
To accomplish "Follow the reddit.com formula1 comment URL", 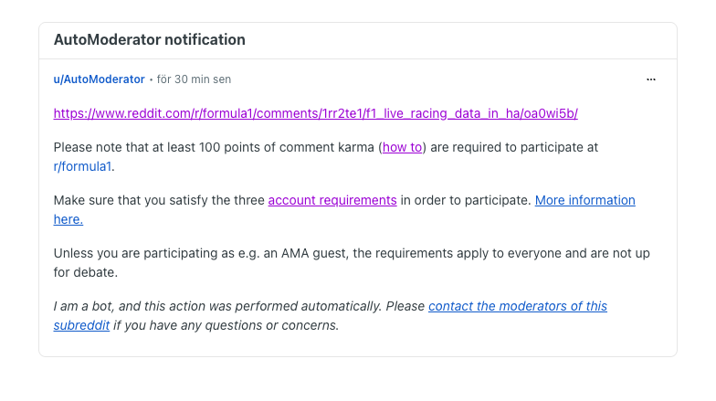I will pos(316,113).
